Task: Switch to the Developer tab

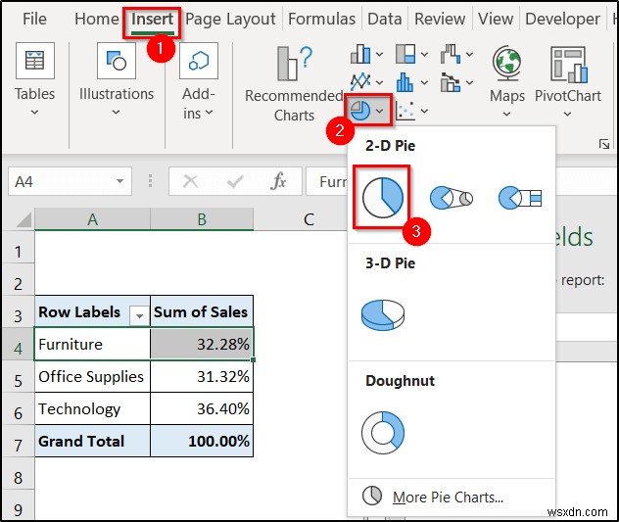Action: pos(562,19)
